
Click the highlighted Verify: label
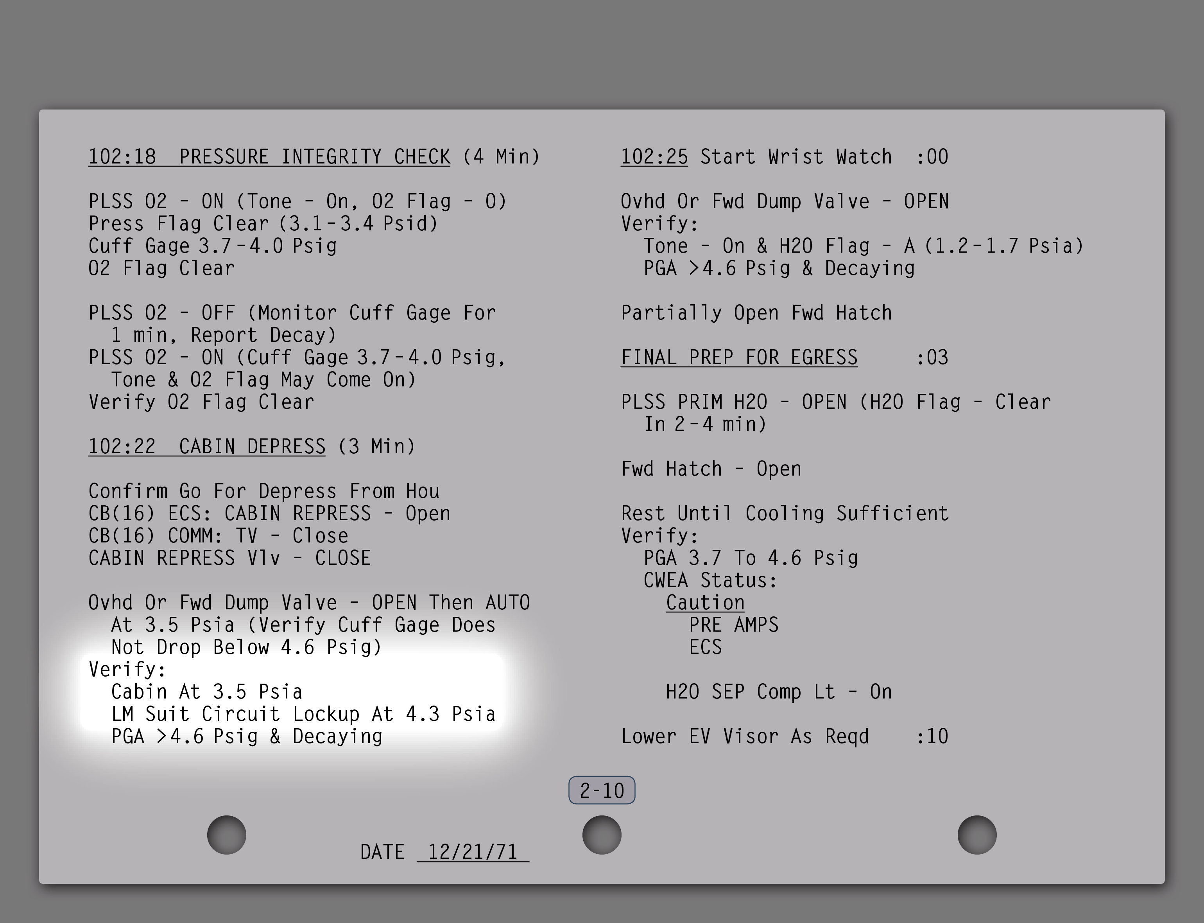127,670
